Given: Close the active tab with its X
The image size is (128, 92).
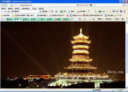Looking at the screenshot, I should pyautogui.click(x=20, y=19).
